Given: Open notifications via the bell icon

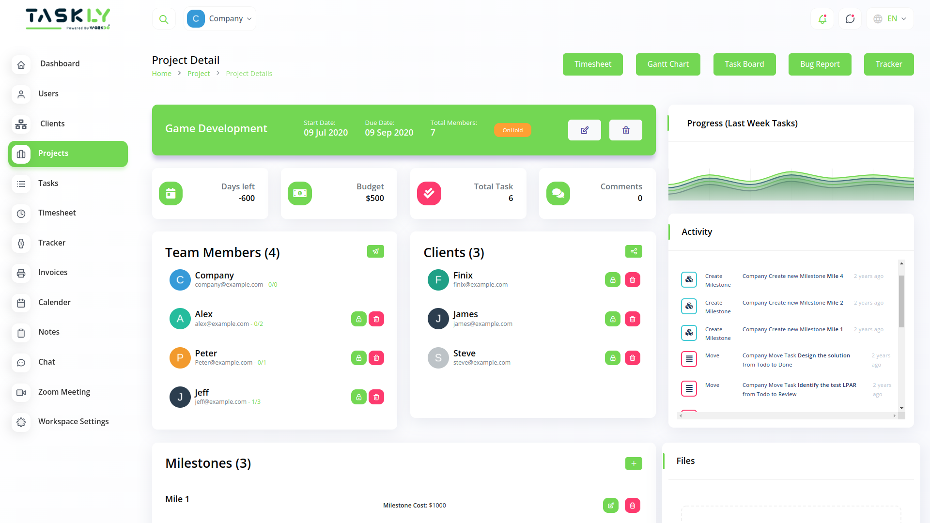Looking at the screenshot, I should point(822,18).
